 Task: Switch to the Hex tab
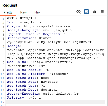click(37, 12)
